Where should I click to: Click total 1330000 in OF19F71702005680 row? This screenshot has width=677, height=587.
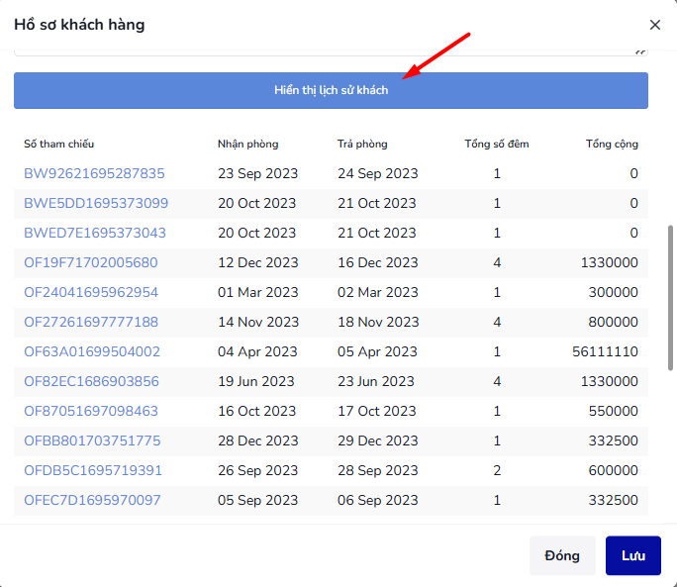pyautogui.click(x=610, y=262)
